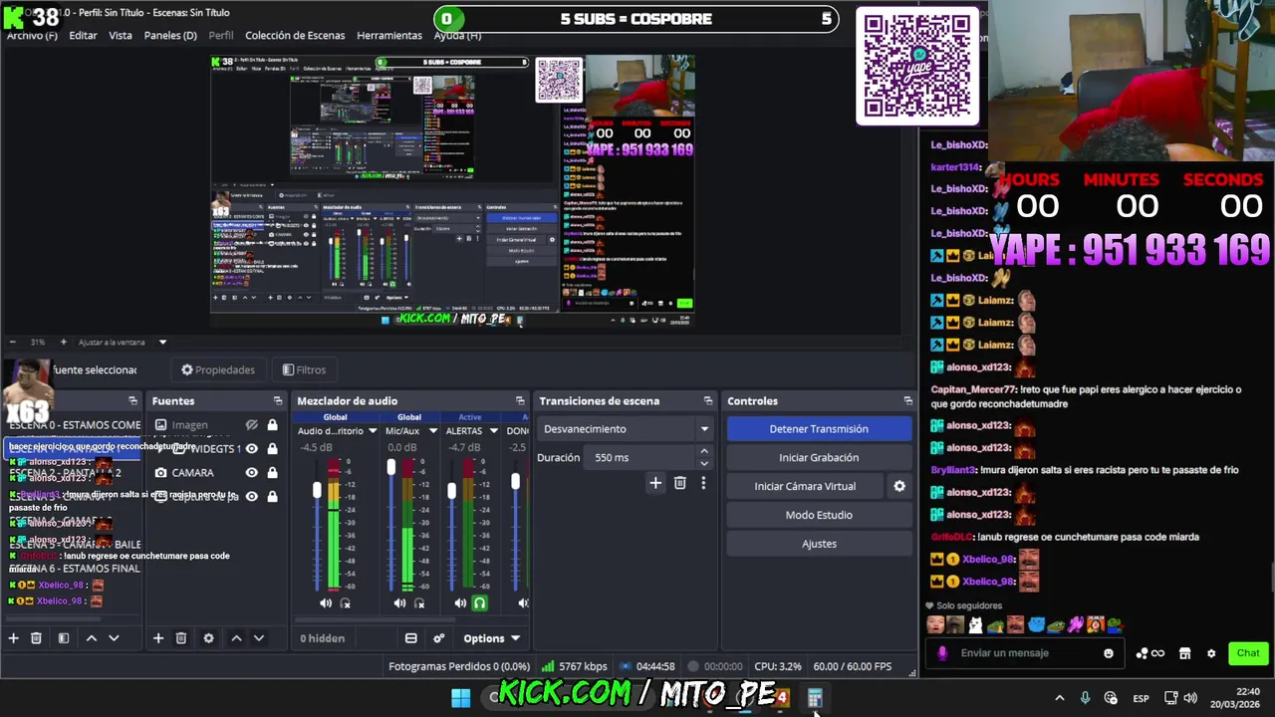Open advanced audio properties gears icon
The image size is (1275, 717).
(x=439, y=638)
